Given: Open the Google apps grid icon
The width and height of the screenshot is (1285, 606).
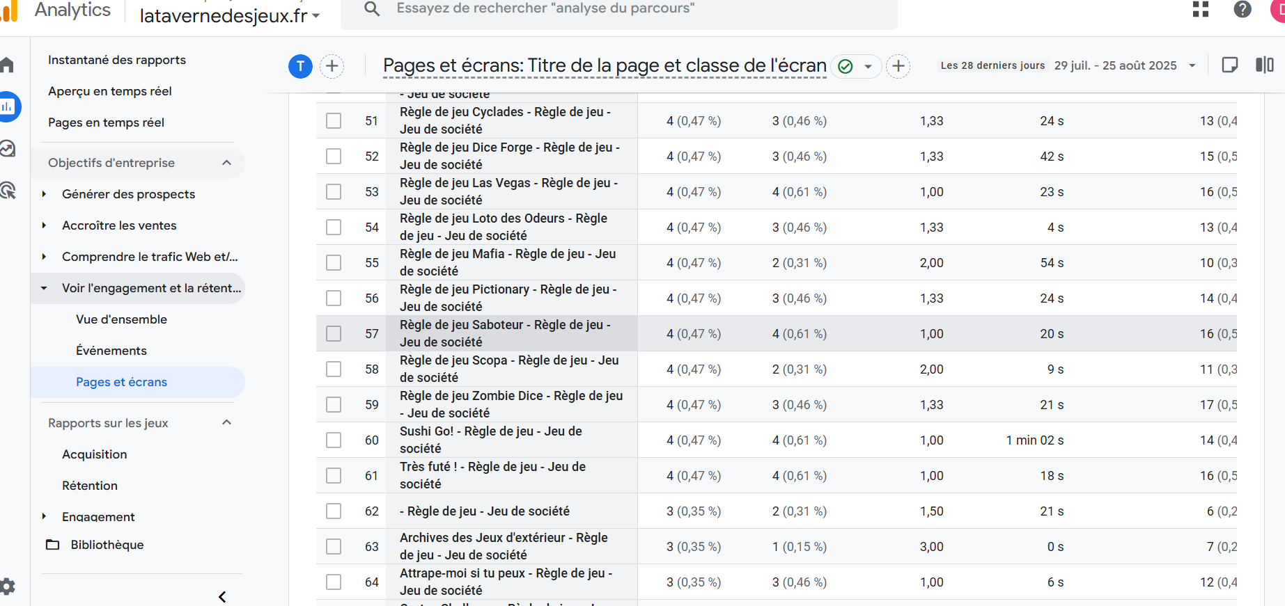Looking at the screenshot, I should (x=1201, y=9).
